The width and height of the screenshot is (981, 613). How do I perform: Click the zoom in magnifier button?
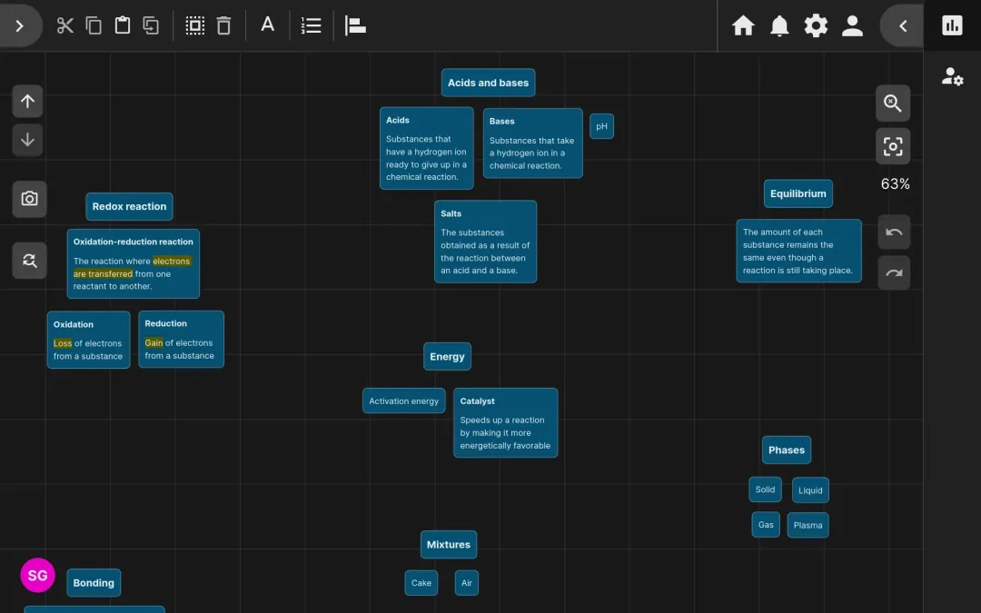(x=893, y=104)
